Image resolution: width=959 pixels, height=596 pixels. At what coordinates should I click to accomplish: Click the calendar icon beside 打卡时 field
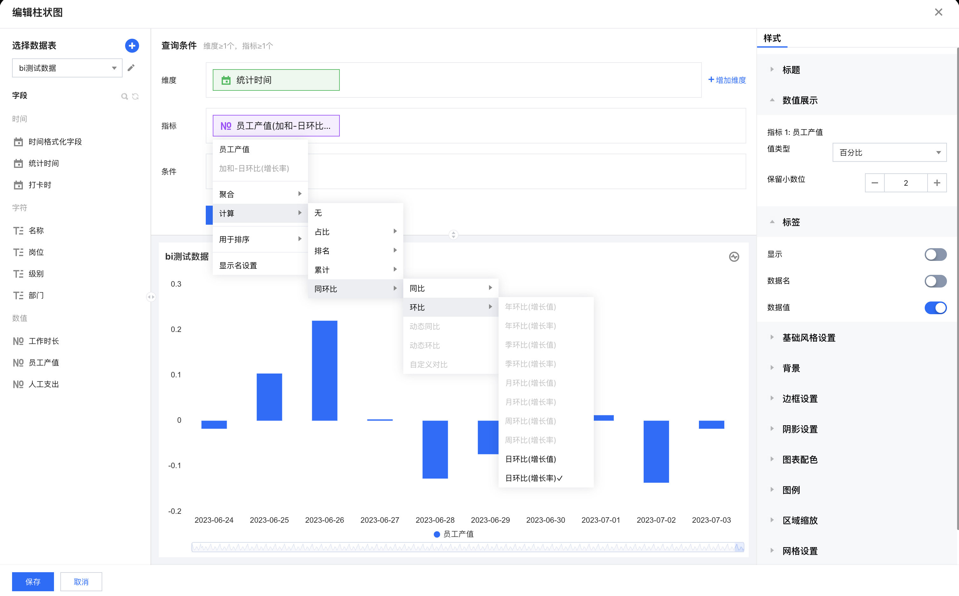tap(18, 185)
